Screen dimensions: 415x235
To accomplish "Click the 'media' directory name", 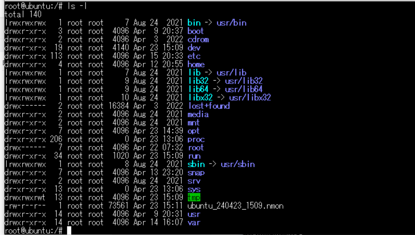I will (x=198, y=114).
